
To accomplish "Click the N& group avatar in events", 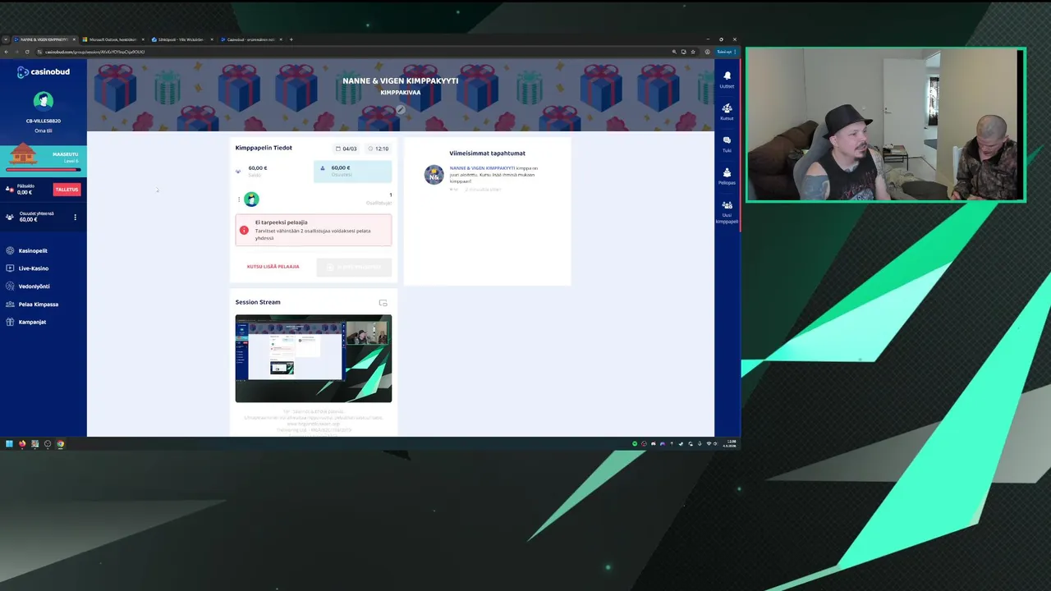I will coord(434,175).
